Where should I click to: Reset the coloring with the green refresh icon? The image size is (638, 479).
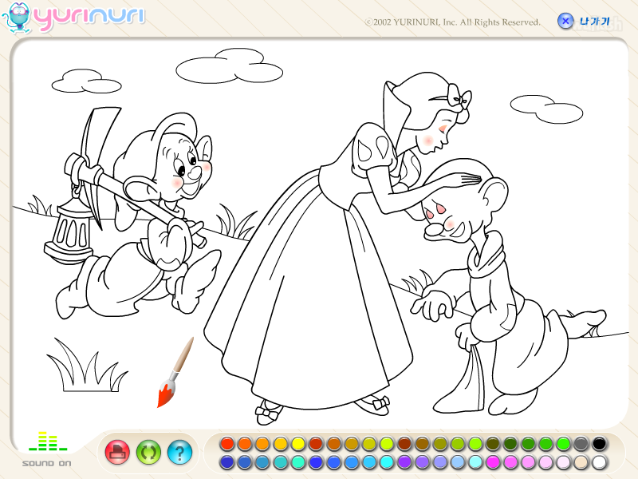pos(148,452)
